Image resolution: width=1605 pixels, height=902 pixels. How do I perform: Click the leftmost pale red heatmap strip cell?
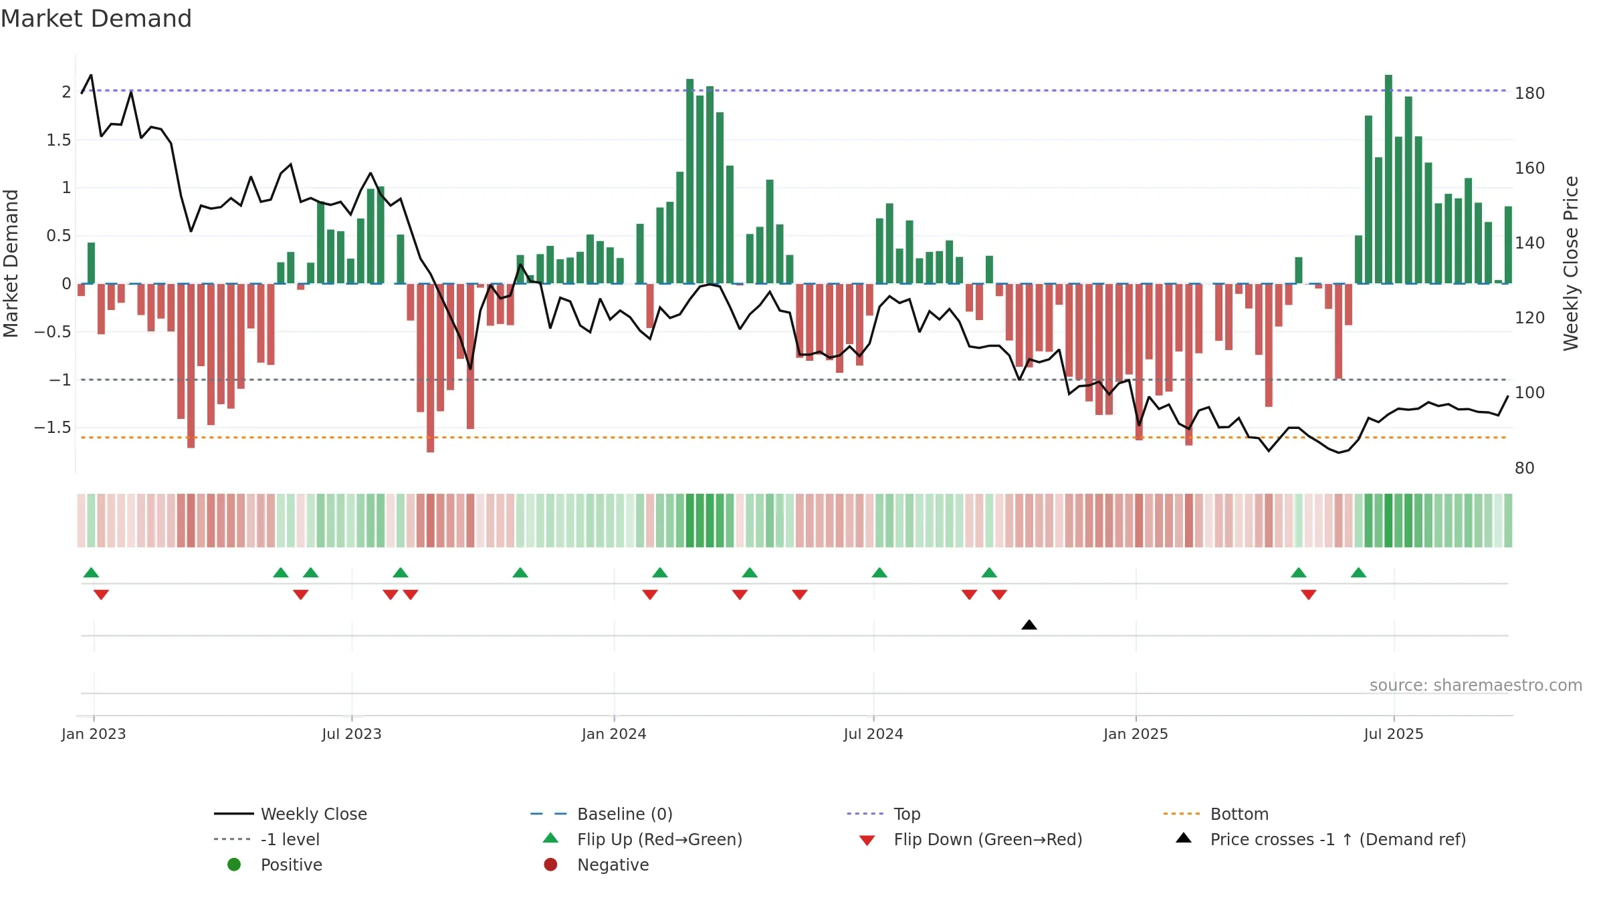[81, 520]
